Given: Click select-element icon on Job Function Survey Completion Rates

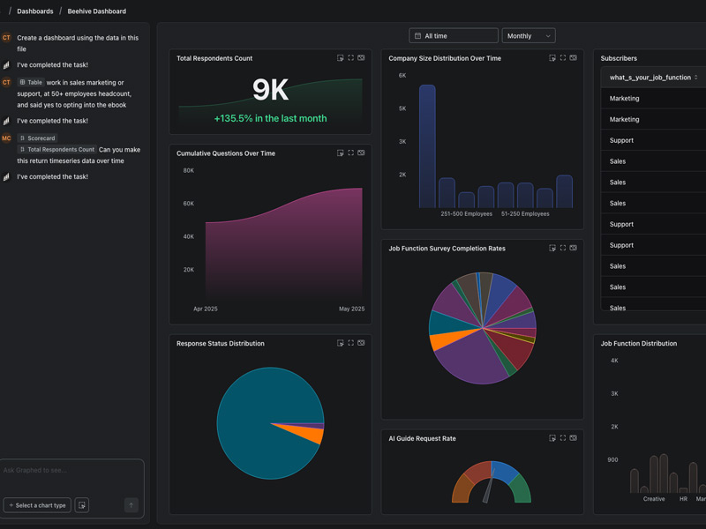Looking at the screenshot, I should coord(552,249).
